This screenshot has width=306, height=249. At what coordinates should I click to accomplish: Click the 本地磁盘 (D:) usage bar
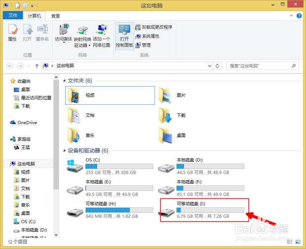(210, 166)
